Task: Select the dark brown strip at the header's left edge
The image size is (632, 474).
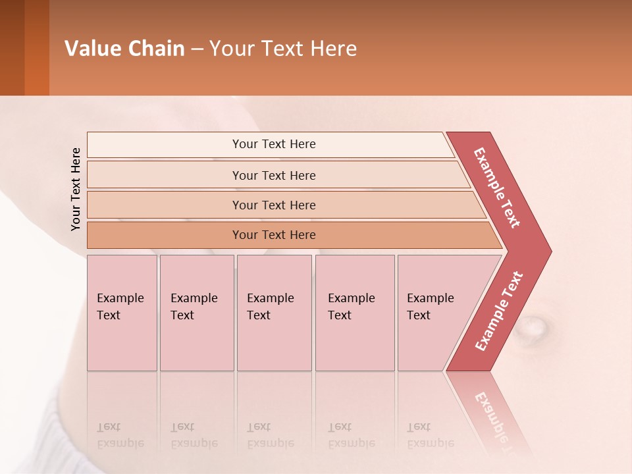Action: [12, 47]
